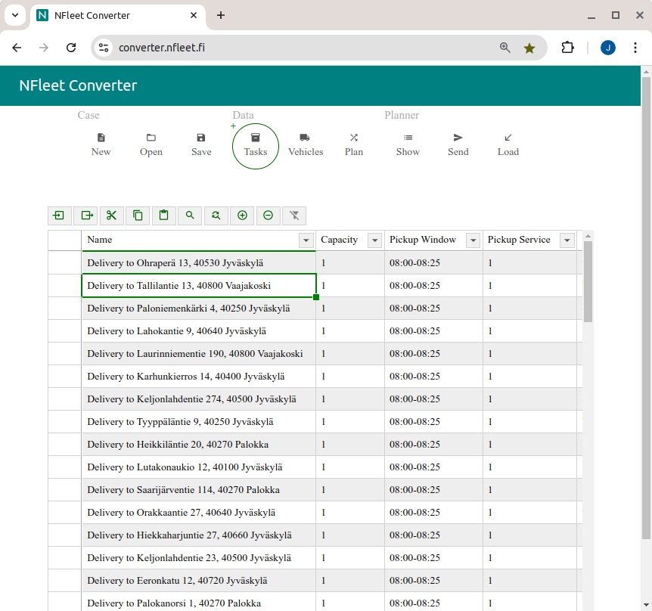Open a case with the Open folder icon

[151, 138]
